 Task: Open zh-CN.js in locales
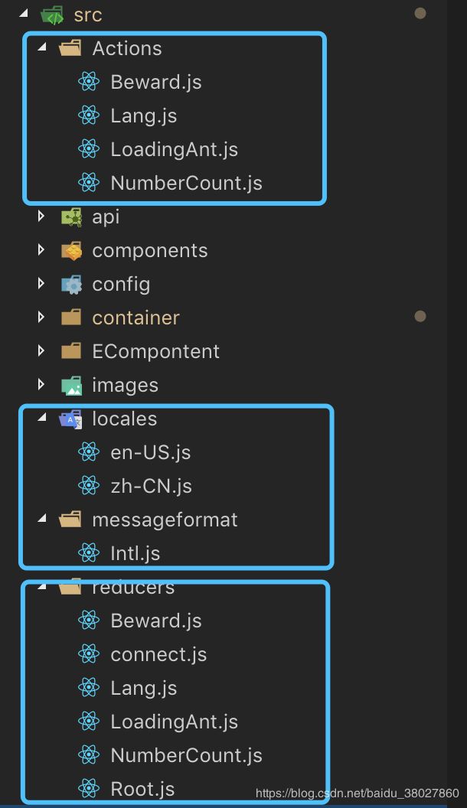coord(151,486)
